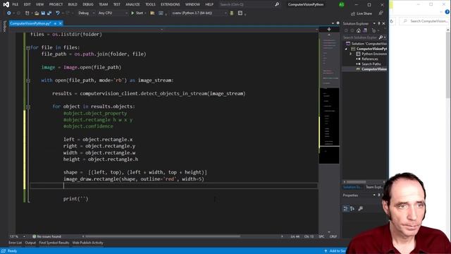This screenshot has height=254, width=451.
Task: Collapse the 'with open' code block
Action: tap(28, 80)
